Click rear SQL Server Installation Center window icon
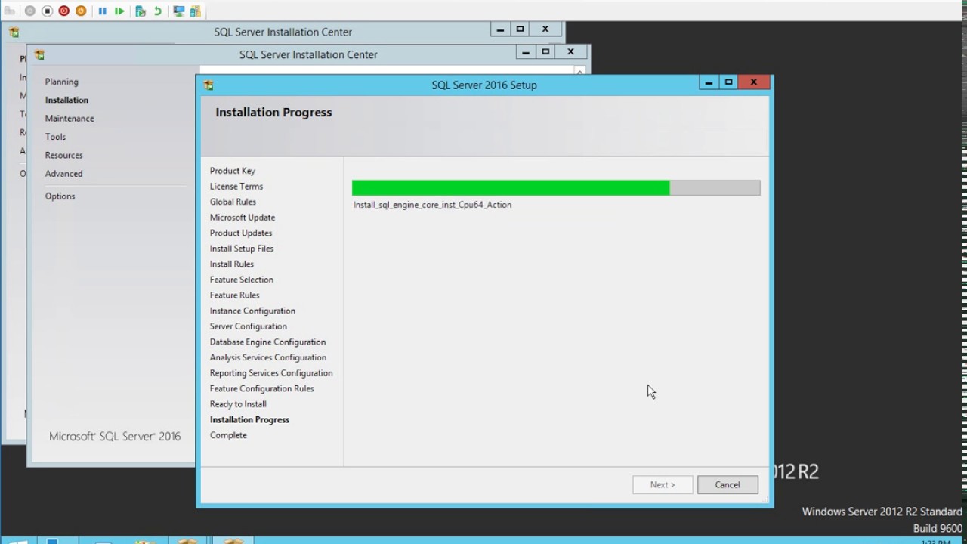 tap(14, 32)
